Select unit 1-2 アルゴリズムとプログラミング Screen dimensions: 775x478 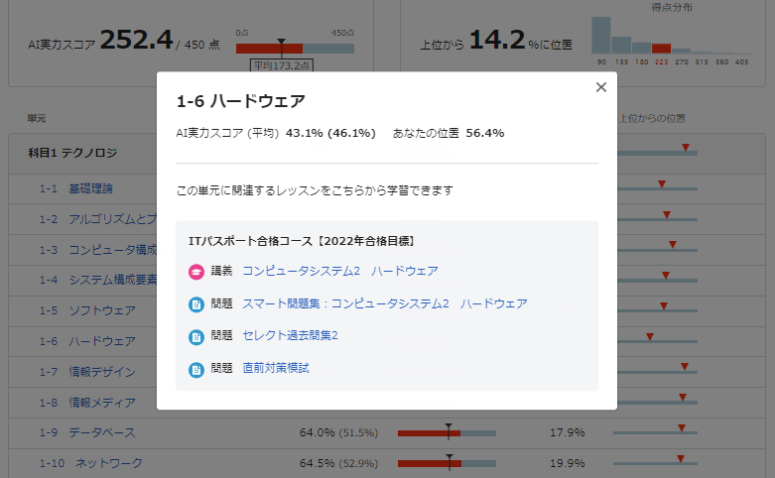98,219
